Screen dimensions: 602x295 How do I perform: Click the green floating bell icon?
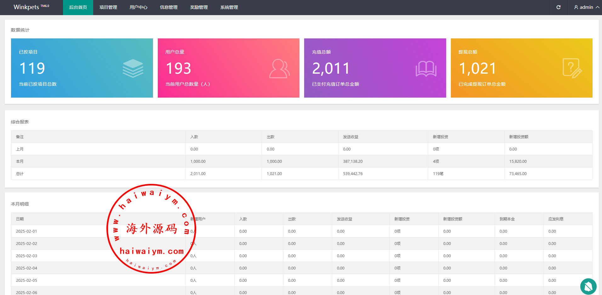point(588,286)
